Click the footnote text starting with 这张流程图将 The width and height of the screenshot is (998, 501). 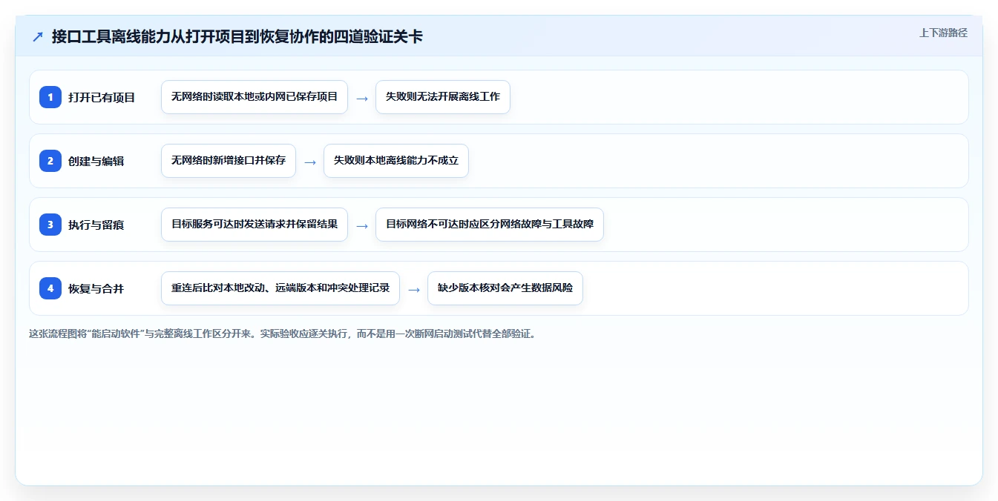[x=282, y=334]
